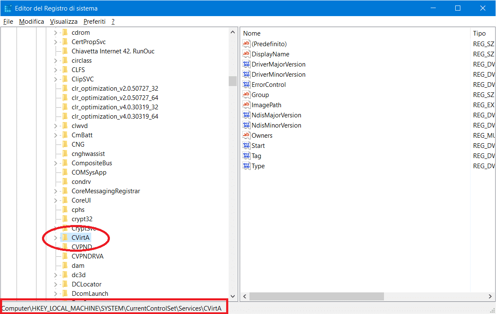This screenshot has width=496, height=314.
Task: Expand the clwvd key chevron
Action: pos(55,126)
